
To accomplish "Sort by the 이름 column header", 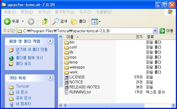I will point(89,37).
